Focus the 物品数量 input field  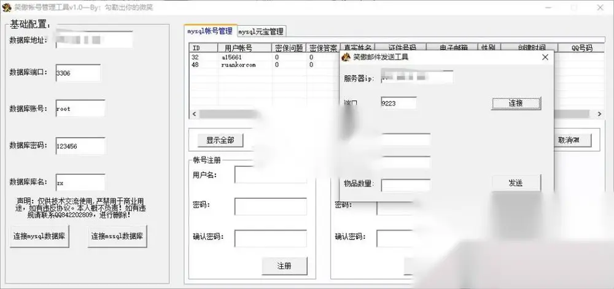point(406,185)
